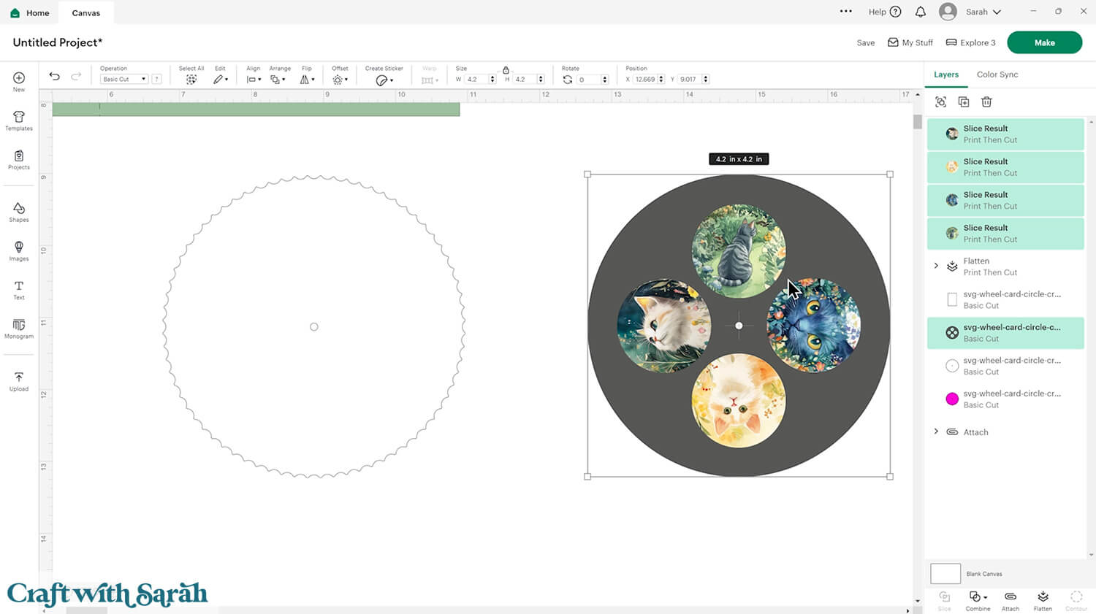Click the green Make button
1096x614 pixels.
(x=1044, y=42)
